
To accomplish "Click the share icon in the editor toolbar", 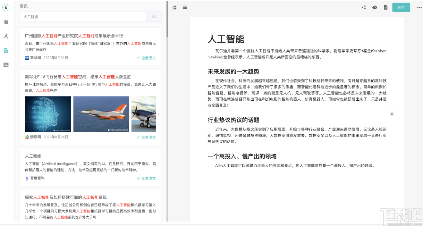I will point(363,7).
